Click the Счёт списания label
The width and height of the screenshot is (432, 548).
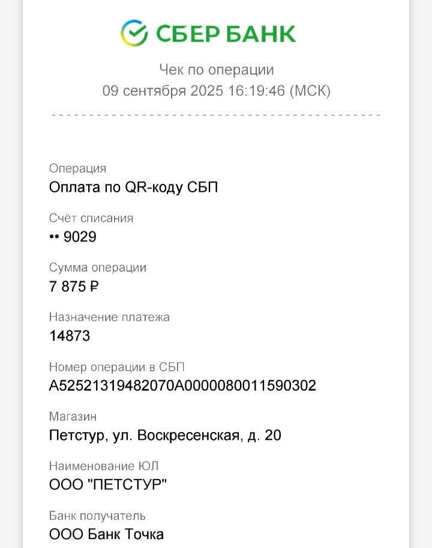(x=91, y=218)
